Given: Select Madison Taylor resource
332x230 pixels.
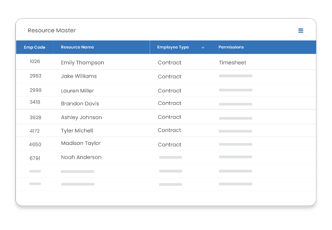Looking at the screenshot, I should pyautogui.click(x=81, y=144).
